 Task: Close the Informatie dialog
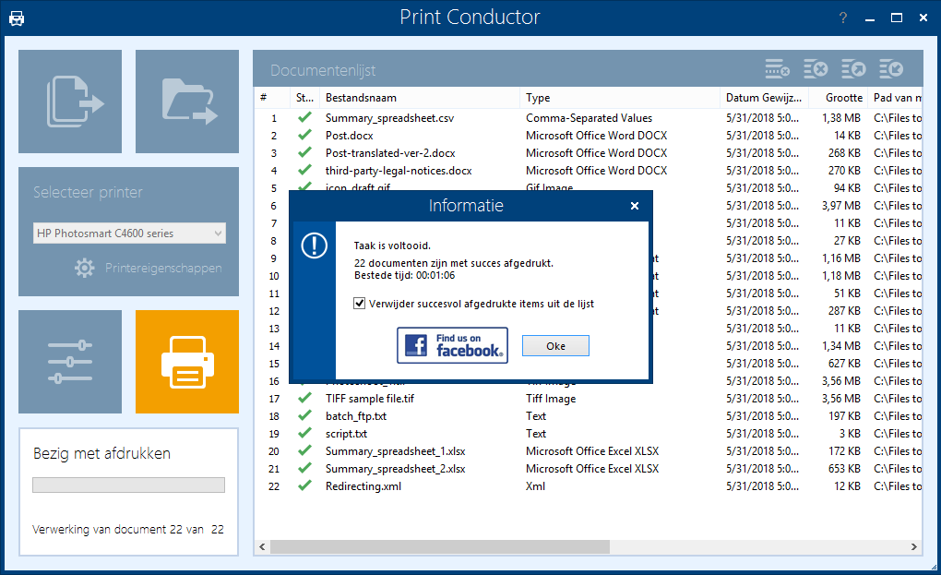click(635, 206)
